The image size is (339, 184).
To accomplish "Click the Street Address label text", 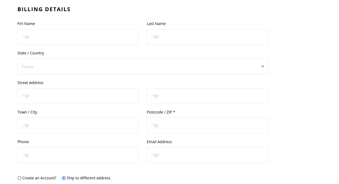I will tap(30, 83).
